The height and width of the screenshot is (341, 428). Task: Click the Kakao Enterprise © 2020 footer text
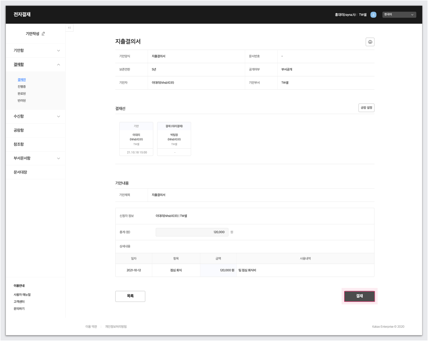tap(388, 327)
